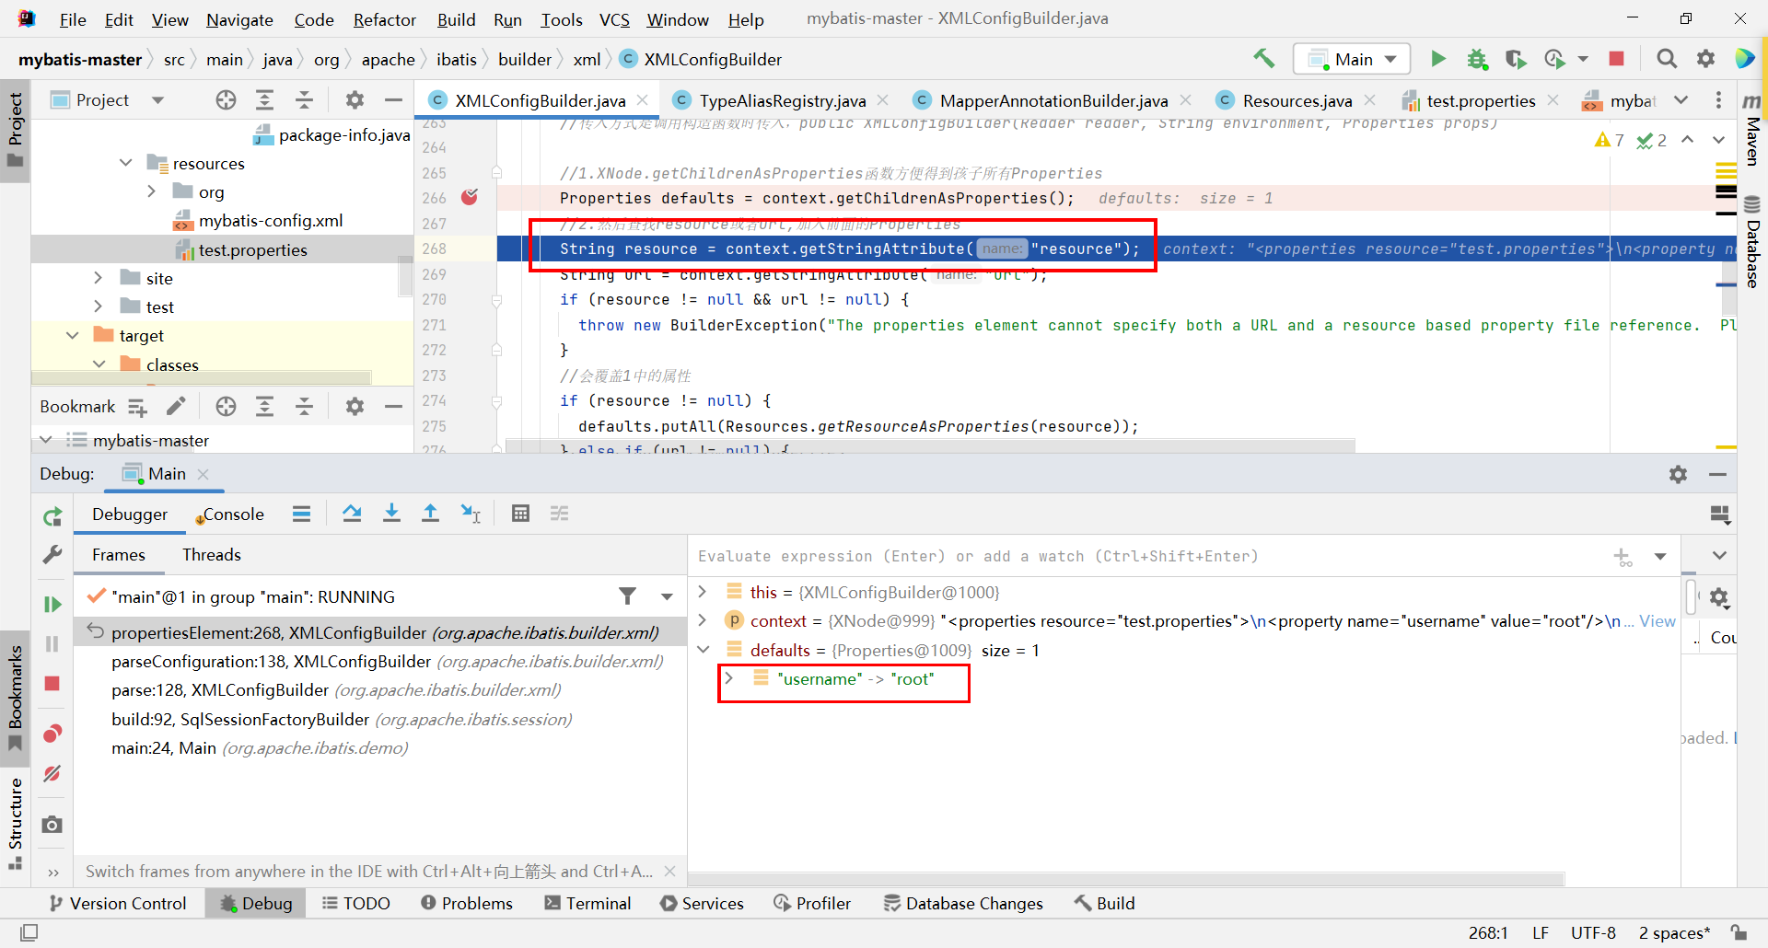This screenshot has width=1768, height=948.
Task: Toggle Mute Breakpoints in debug sidebar
Action: point(52,773)
